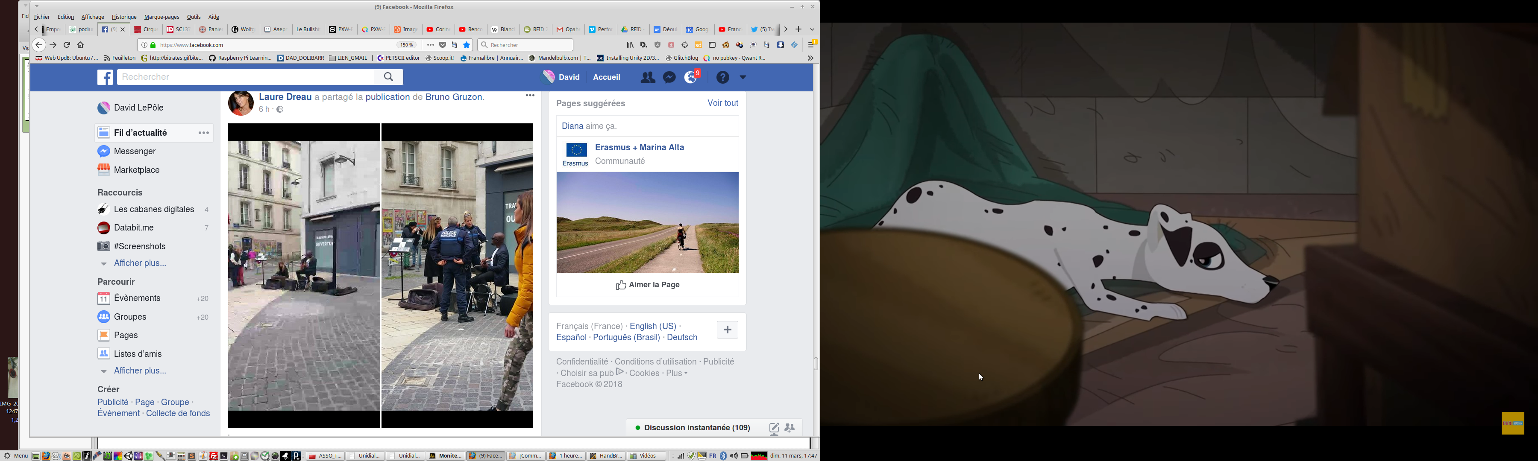Open the Vidéos window in the taskbar

click(x=647, y=456)
